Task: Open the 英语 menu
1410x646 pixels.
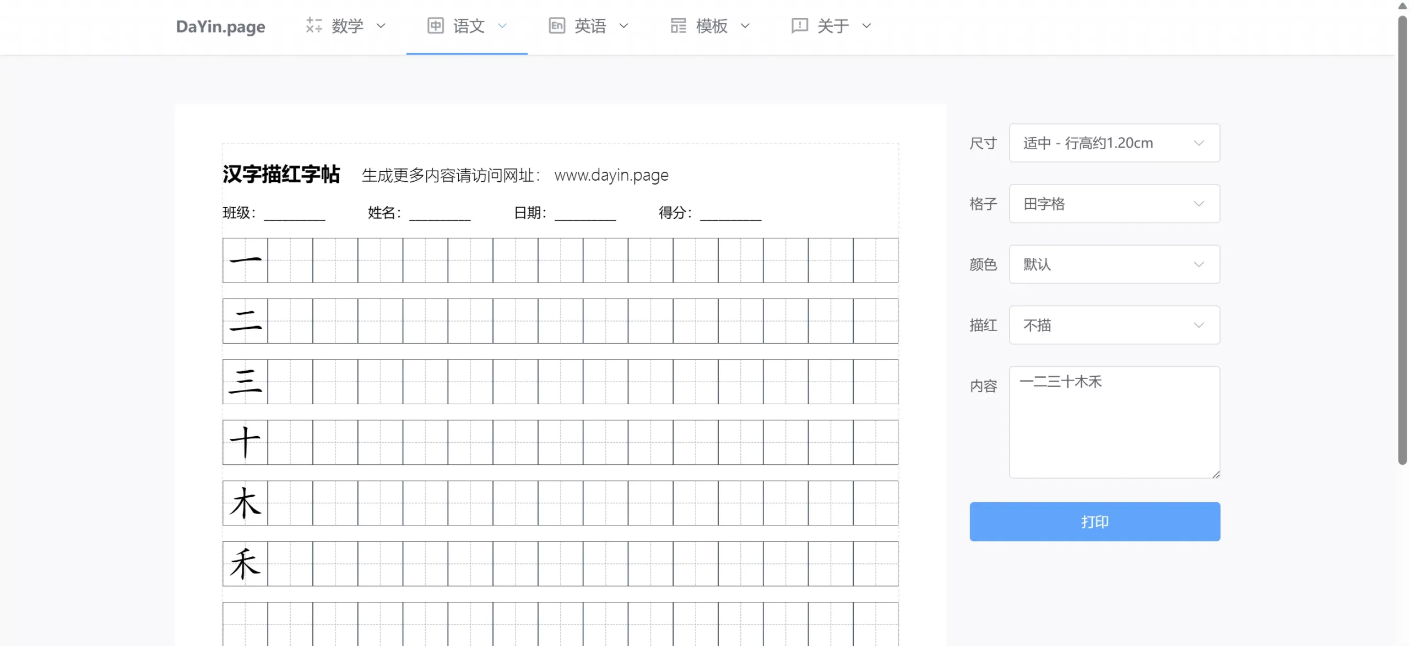Action: [590, 25]
